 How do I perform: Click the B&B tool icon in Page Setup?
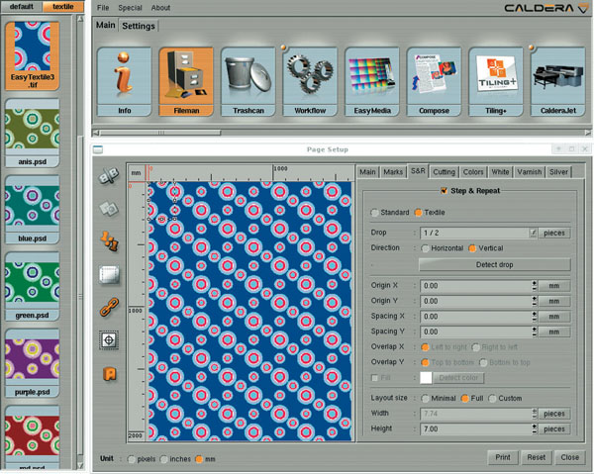point(109,176)
